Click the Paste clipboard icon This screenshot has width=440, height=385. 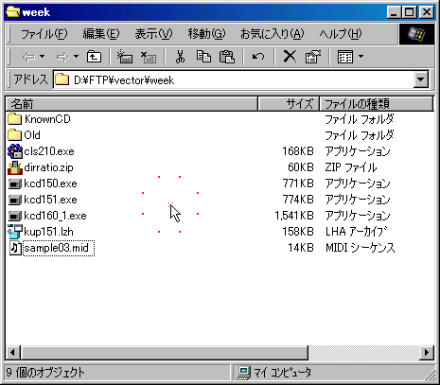click(227, 57)
